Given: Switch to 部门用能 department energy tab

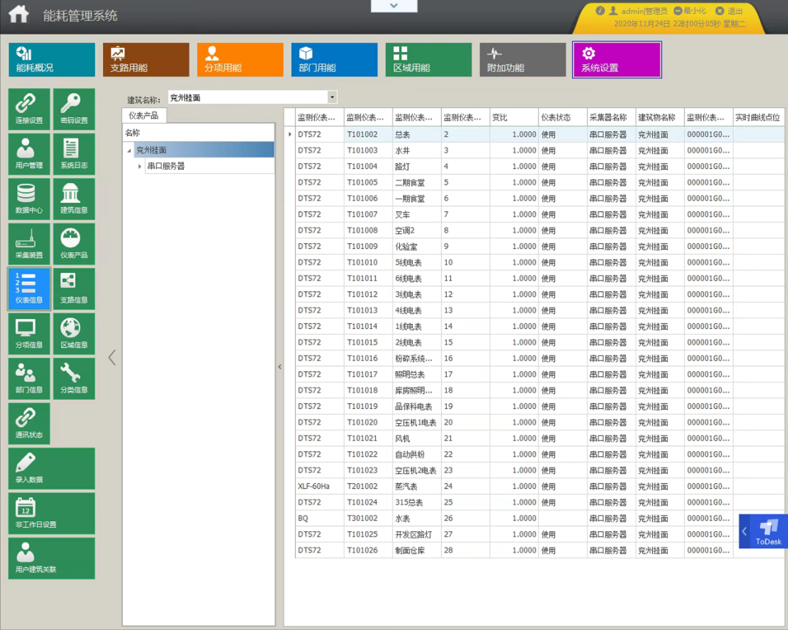Looking at the screenshot, I should pyautogui.click(x=334, y=59).
